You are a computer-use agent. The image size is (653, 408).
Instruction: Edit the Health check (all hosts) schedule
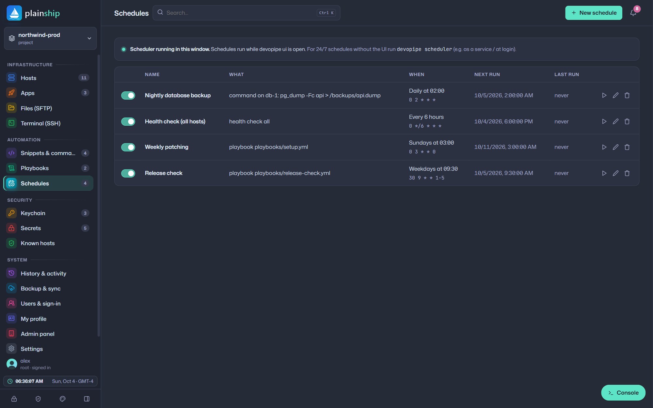[x=615, y=121]
